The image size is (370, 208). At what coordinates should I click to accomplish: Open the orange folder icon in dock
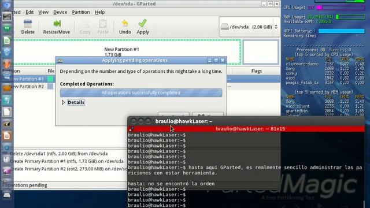tap(7, 88)
